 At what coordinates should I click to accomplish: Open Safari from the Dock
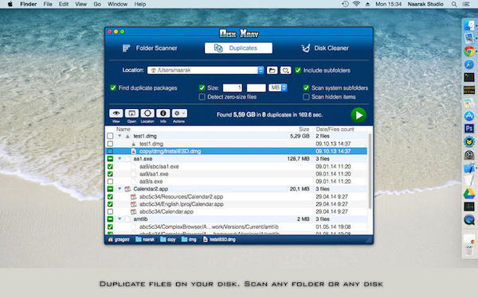469,64
